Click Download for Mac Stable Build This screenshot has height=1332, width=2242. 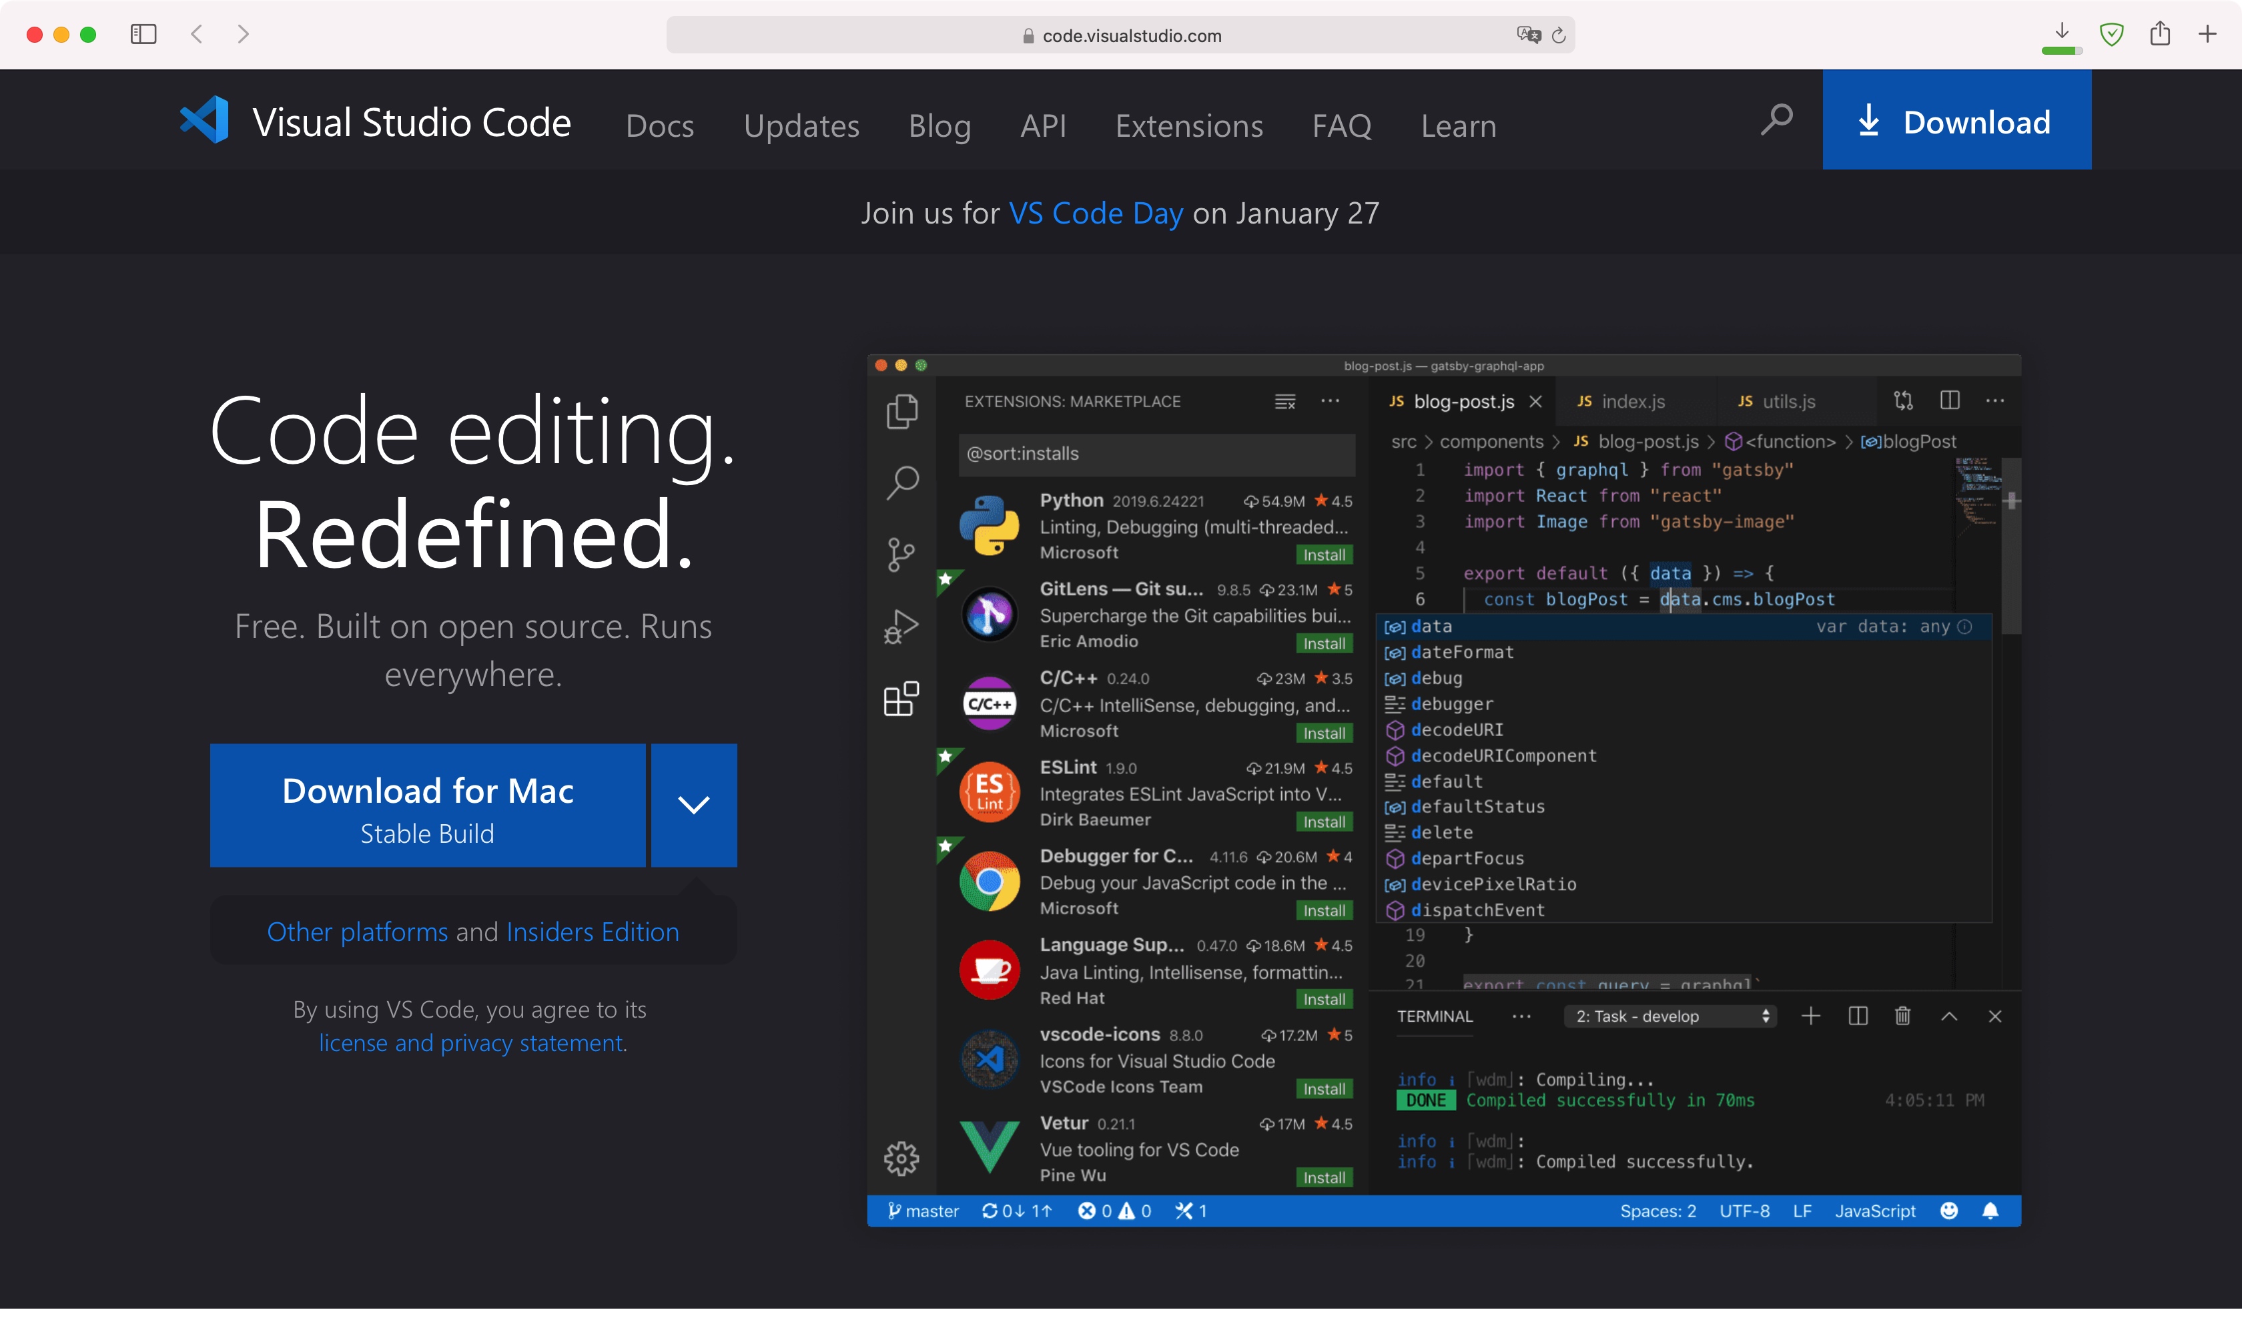(x=427, y=805)
